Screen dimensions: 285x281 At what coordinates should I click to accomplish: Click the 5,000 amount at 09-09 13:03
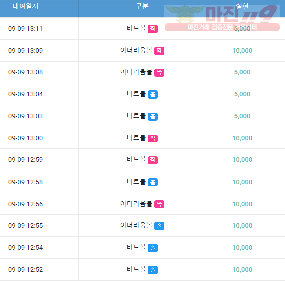click(x=242, y=116)
